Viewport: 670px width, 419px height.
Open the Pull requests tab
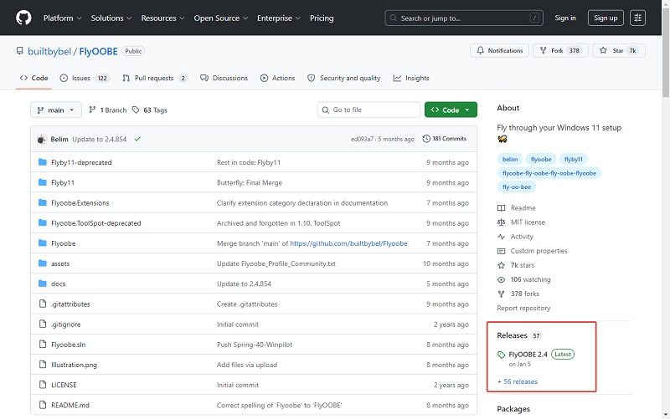(x=155, y=78)
